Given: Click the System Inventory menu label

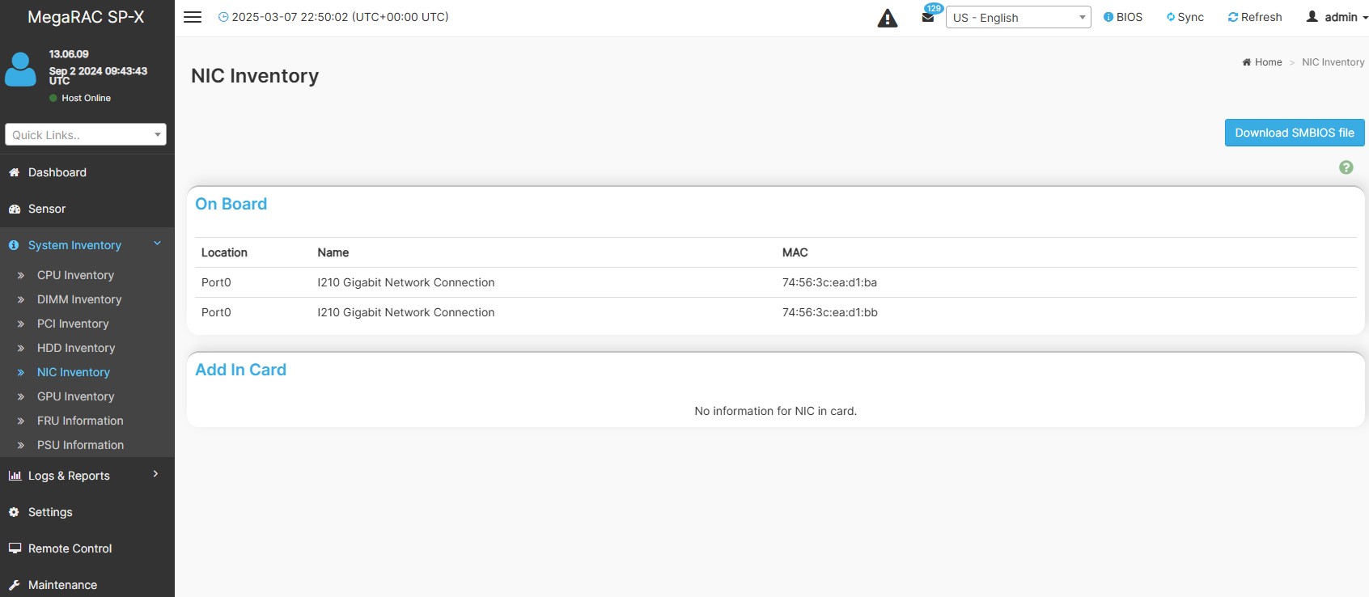Looking at the screenshot, I should (x=74, y=245).
